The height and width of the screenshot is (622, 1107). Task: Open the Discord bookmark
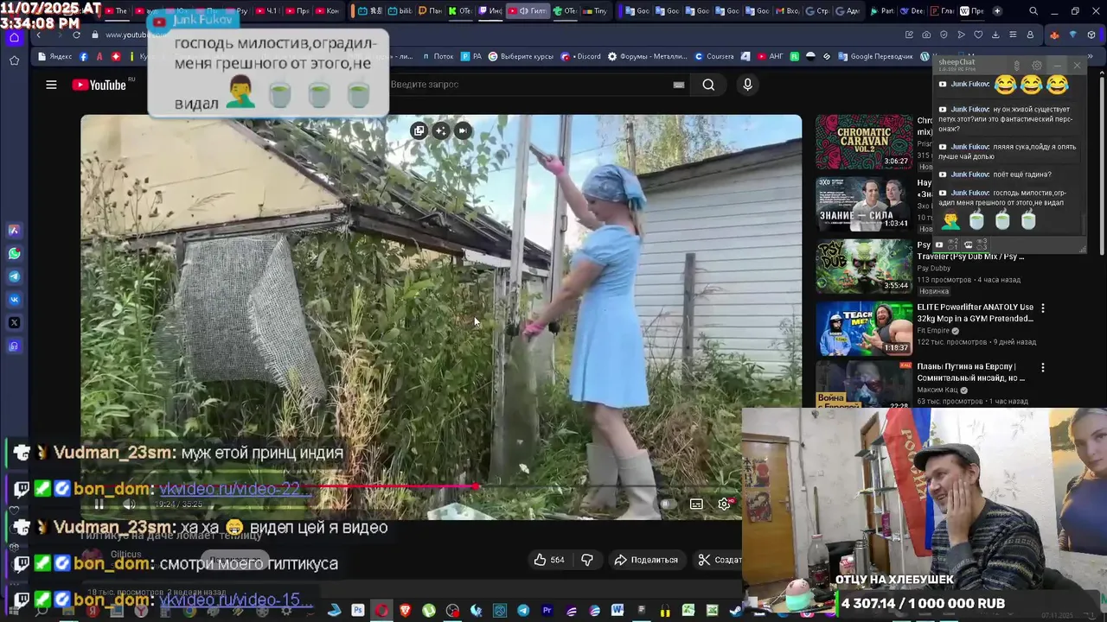click(x=580, y=56)
